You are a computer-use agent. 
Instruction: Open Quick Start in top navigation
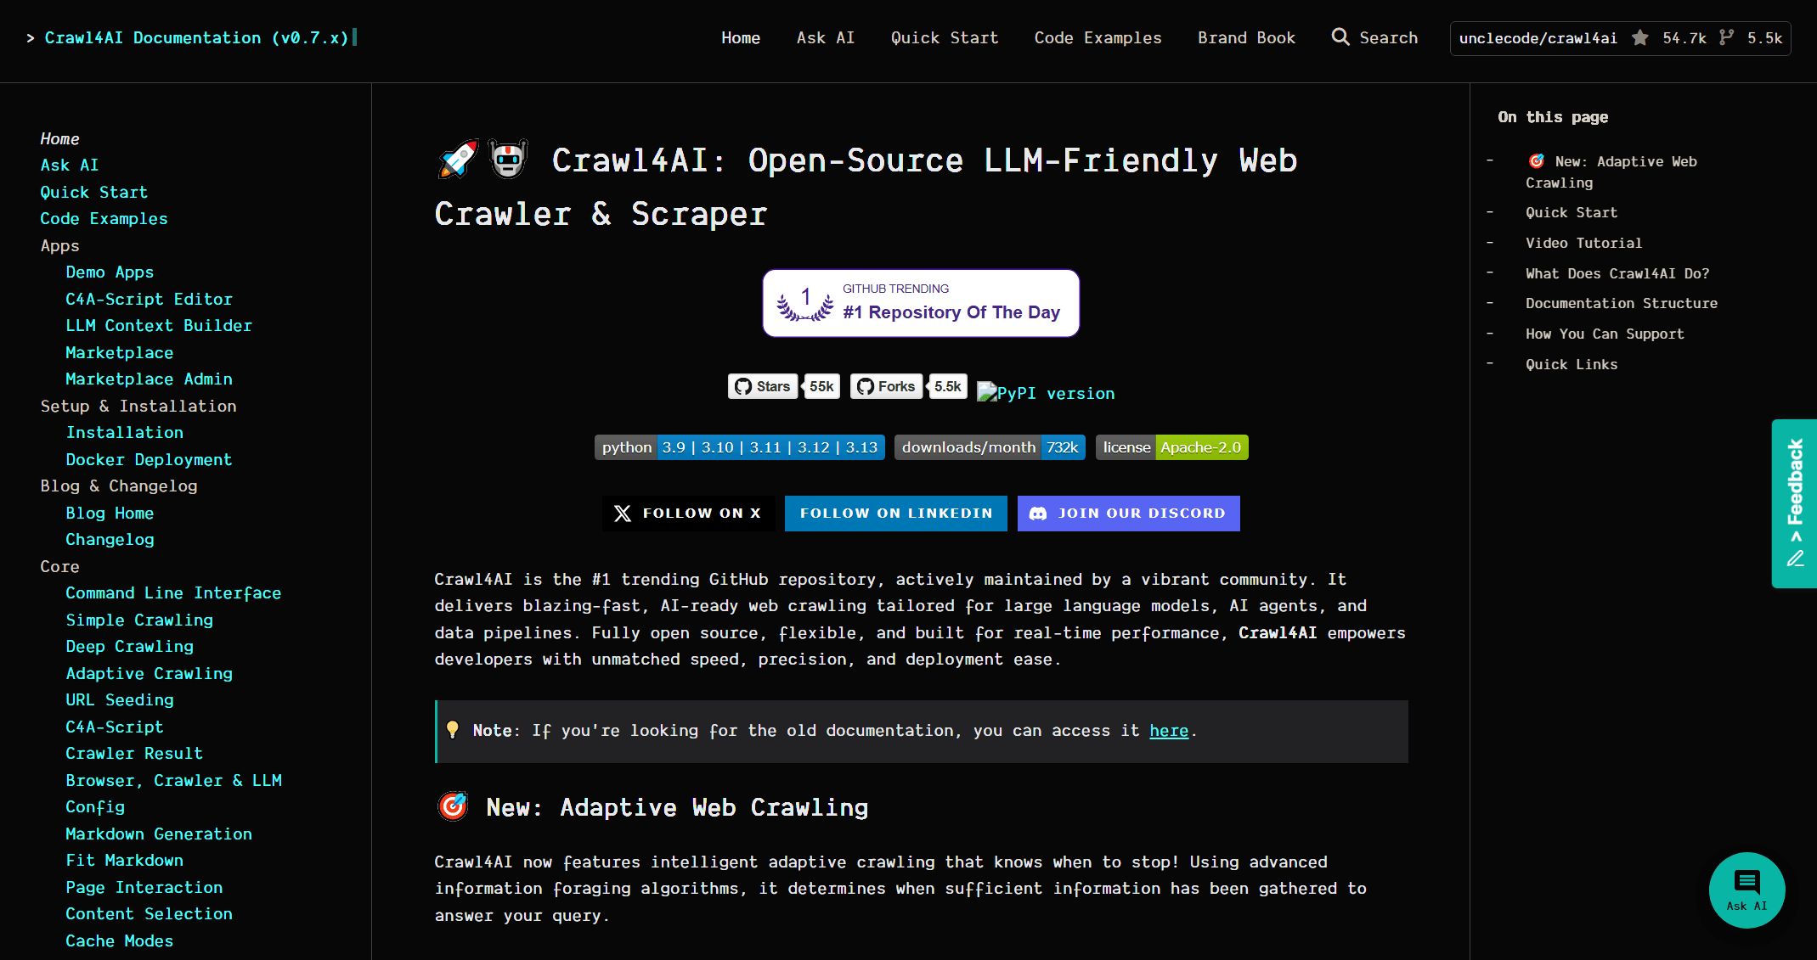[944, 38]
